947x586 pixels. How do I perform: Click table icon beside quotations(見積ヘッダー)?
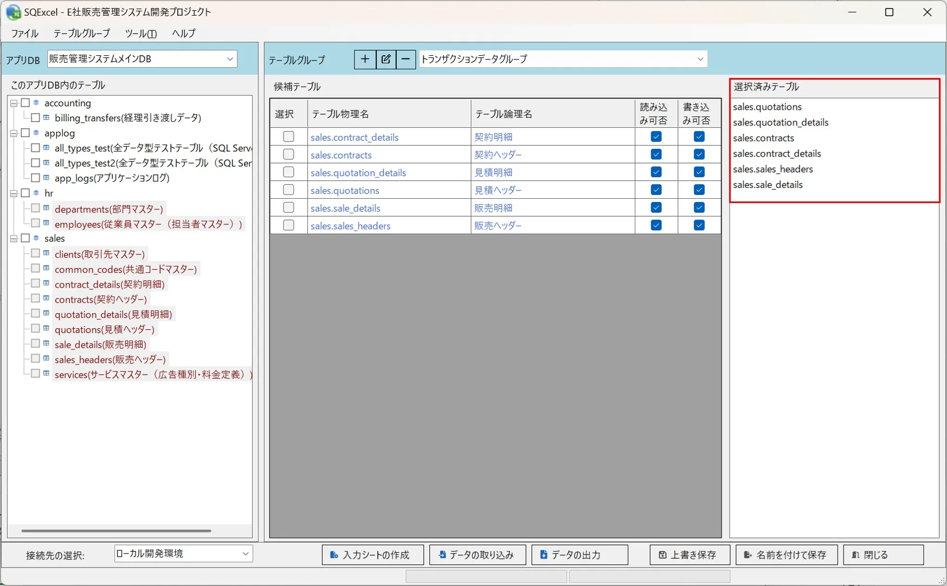coord(47,328)
